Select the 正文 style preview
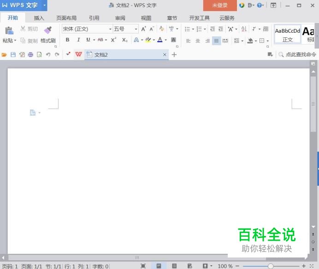 coord(288,34)
